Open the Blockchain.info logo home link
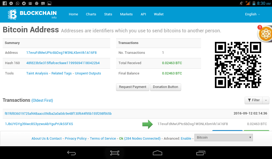Viewport: 272px width, 159px height. tap(32, 15)
